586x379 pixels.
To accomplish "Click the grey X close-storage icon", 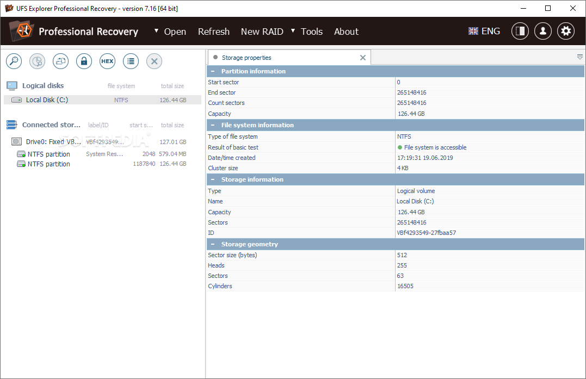I will (x=154, y=61).
